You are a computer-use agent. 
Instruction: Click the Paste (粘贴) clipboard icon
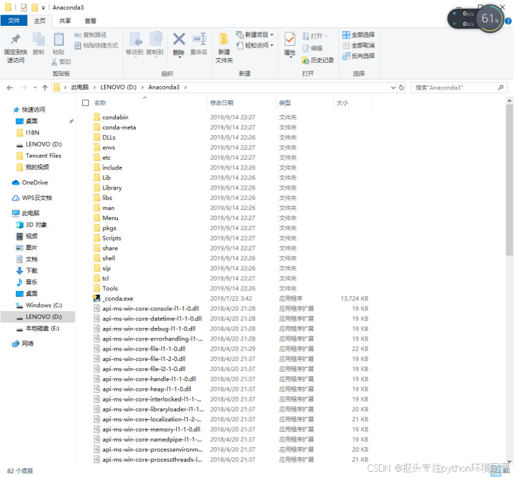59,40
